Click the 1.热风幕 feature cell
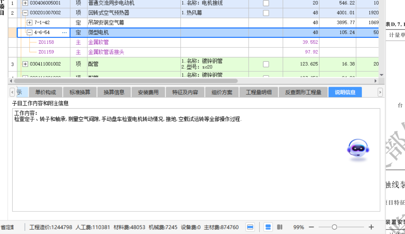Screen dimensions: 405x234 tap(214, 13)
